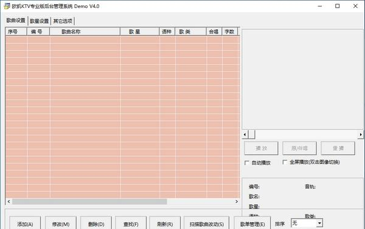Image resolution: width=365 pixels, height=229 pixels.
Task: Open the 其它选项 tab
Action: pyautogui.click(x=63, y=21)
